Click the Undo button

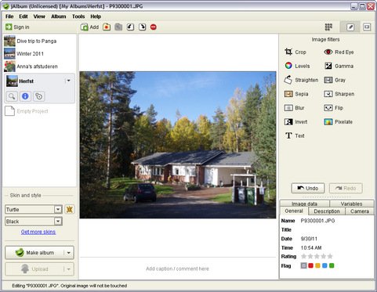308,188
